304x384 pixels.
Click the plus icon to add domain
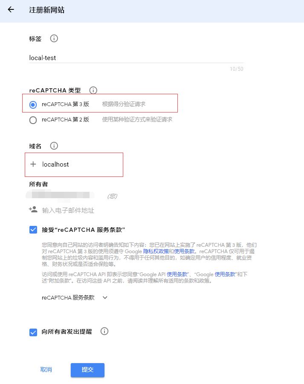point(33,164)
